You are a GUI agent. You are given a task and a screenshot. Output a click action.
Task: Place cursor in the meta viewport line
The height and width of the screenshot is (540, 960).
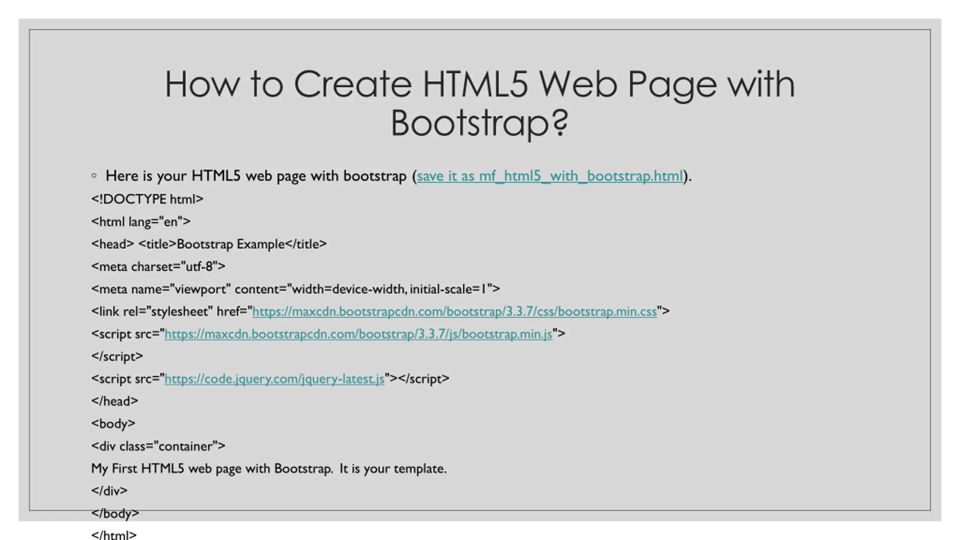click(295, 289)
